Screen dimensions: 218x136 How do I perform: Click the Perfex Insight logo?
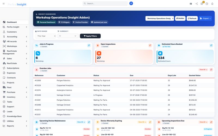(17, 4)
